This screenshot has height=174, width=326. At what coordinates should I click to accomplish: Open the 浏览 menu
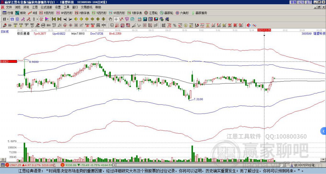(x=18, y=7)
